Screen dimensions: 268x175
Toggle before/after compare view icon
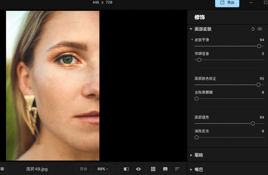pyautogui.click(x=126, y=169)
